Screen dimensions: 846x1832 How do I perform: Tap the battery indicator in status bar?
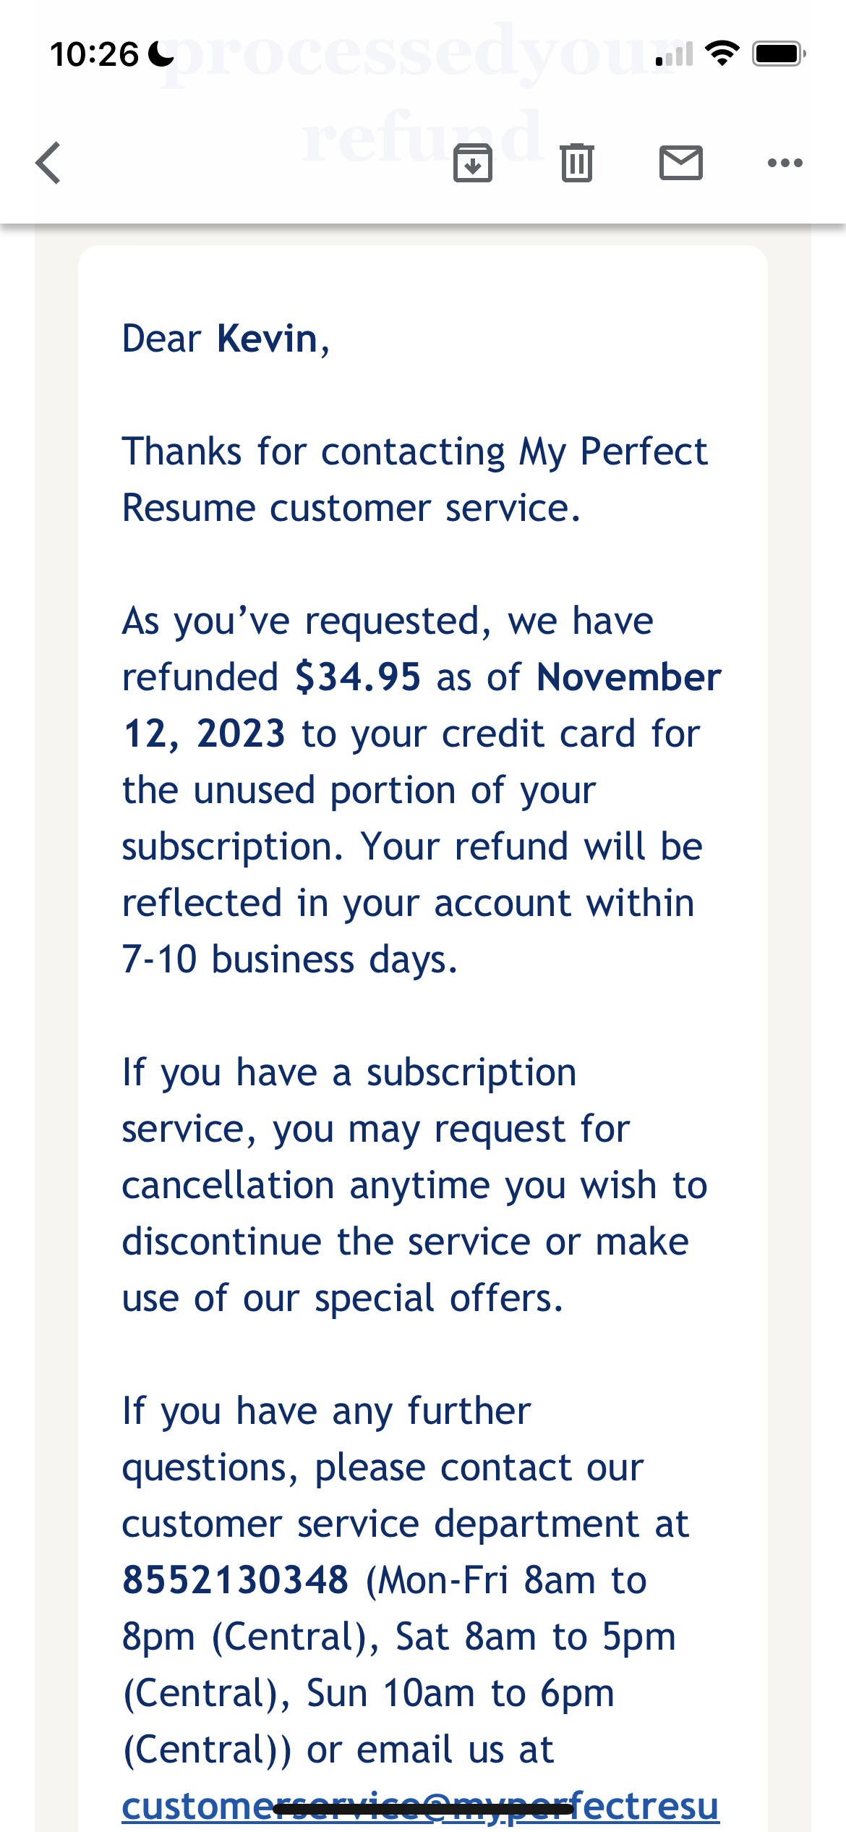click(779, 54)
